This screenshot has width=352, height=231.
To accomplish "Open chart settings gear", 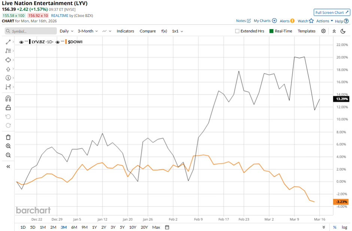I will tap(323, 31).
